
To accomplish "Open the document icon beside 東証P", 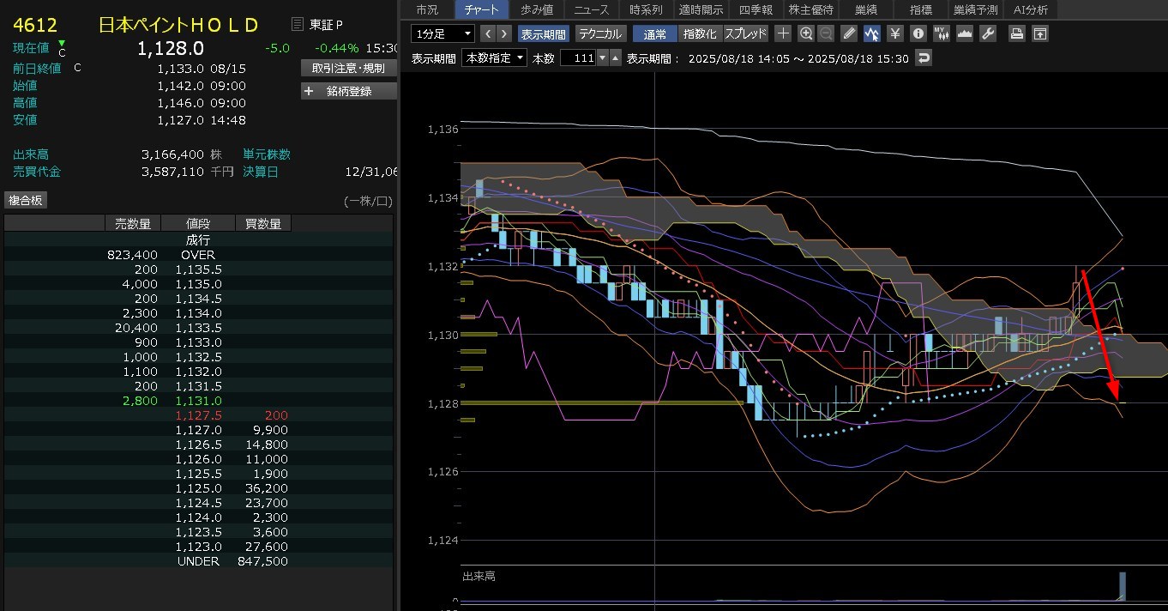I will [298, 24].
